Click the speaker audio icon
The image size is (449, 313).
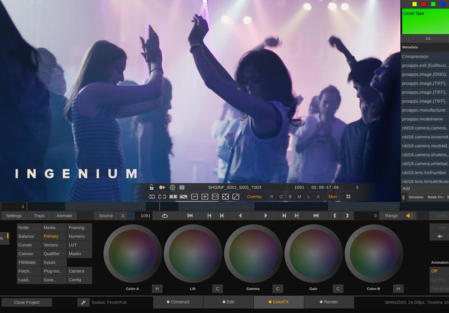pyautogui.click(x=411, y=215)
